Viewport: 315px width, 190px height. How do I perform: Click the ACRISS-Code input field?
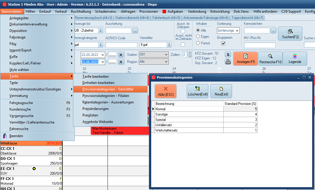point(121,45)
